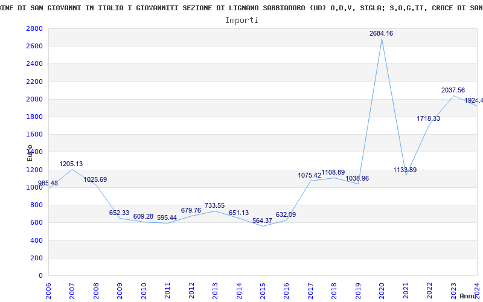
Task: Click the Importi chart title
Action: (241, 21)
